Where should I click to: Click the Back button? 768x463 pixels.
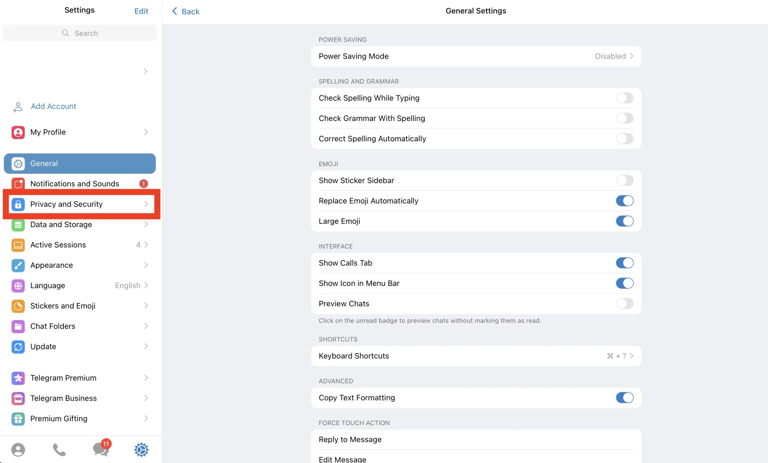pyautogui.click(x=186, y=11)
